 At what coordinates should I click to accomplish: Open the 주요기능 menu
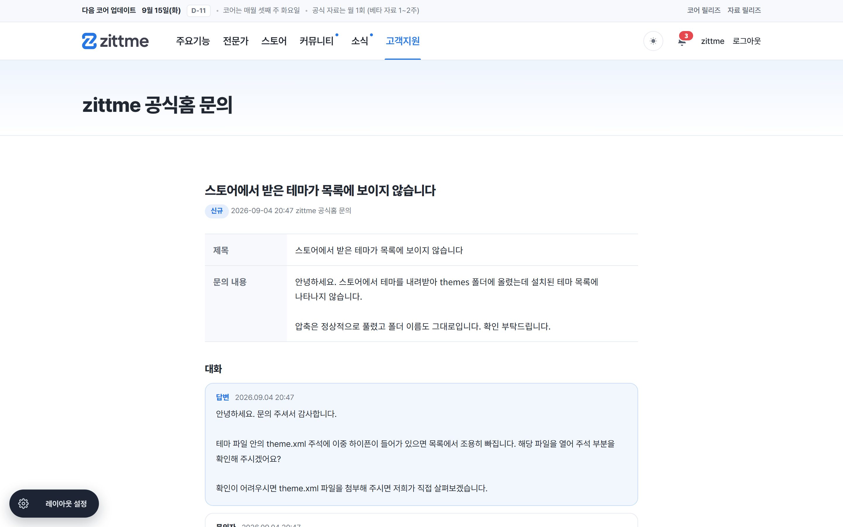pyautogui.click(x=193, y=41)
